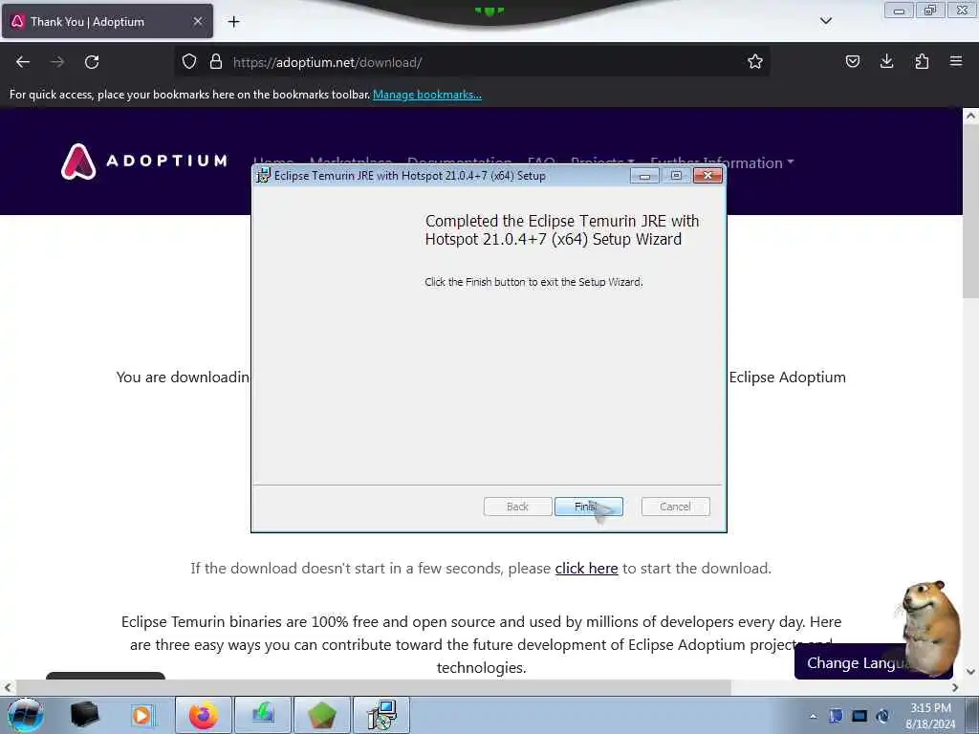Click the taskbar clock and date
The height and width of the screenshot is (734, 979).
click(x=930, y=716)
